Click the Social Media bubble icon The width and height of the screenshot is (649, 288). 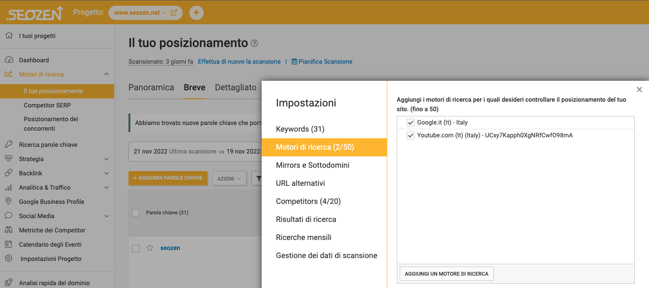(9, 216)
